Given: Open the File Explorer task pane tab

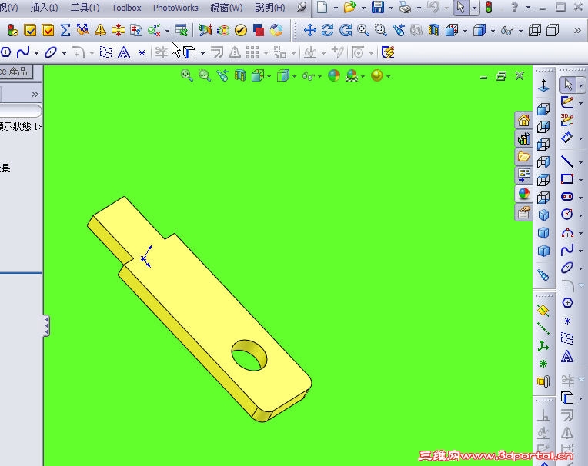Looking at the screenshot, I should click(x=523, y=157).
